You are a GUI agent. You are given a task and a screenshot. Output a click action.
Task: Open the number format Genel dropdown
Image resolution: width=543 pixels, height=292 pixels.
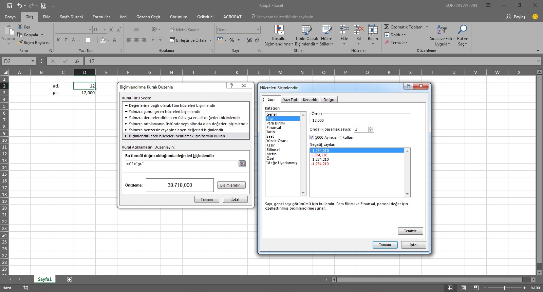[258, 30]
